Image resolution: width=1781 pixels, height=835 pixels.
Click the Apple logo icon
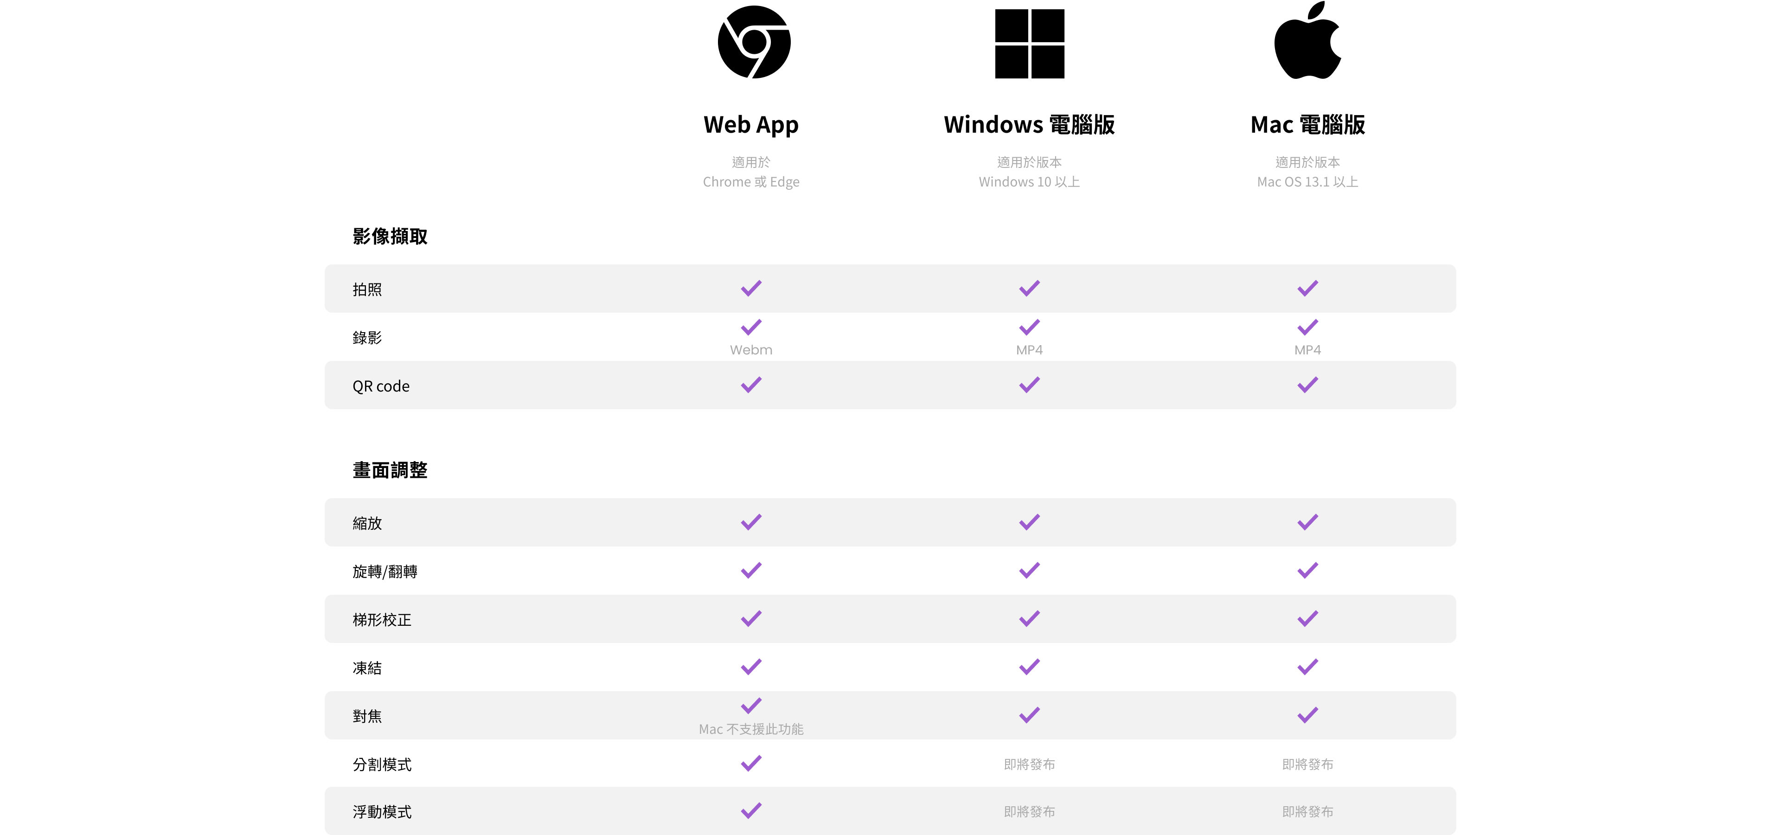tap(1307, 40)
